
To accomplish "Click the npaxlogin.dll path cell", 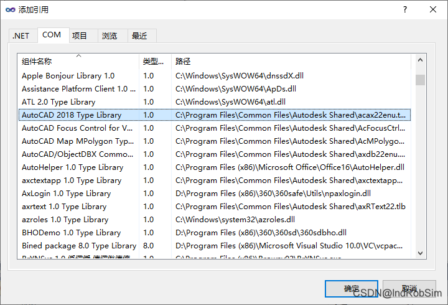I will [x=273, y=194].
